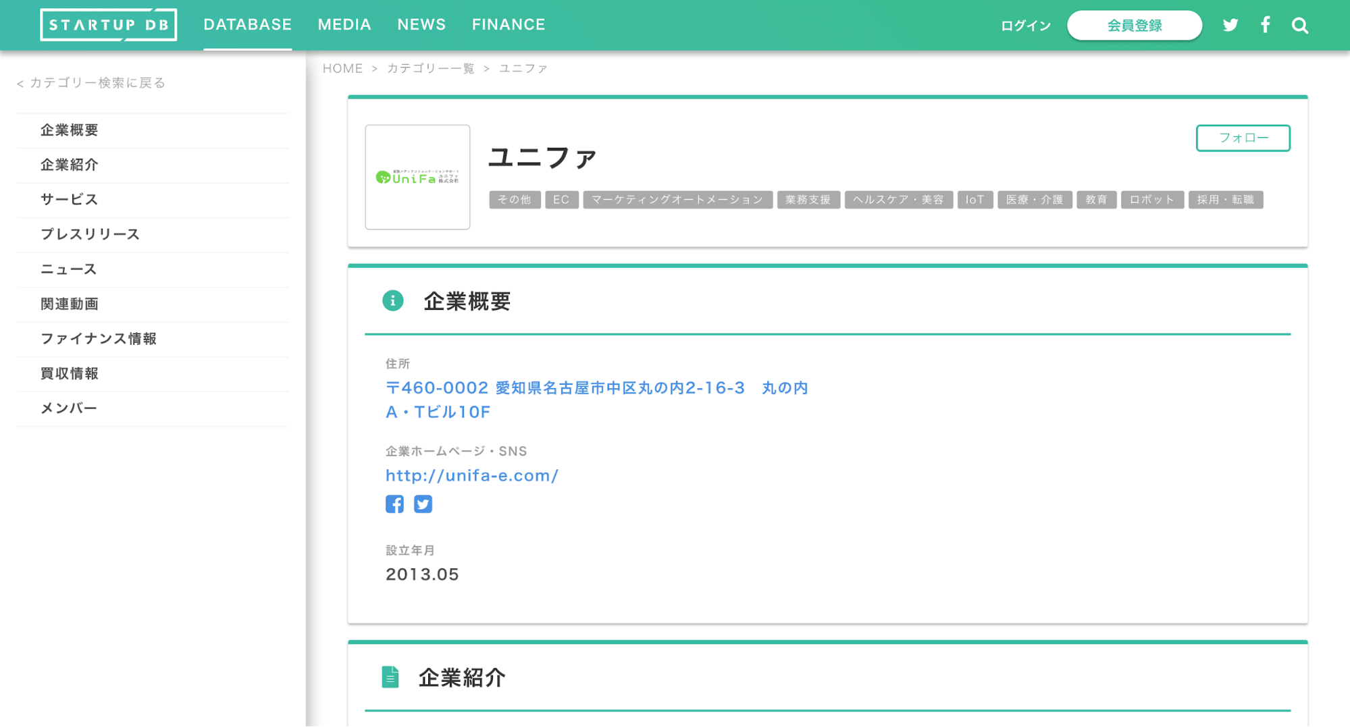1350x727 pixels.
Task: Select 企業紹介 in the sidebar
Action: pyautogui.click(x=153, y=165)
